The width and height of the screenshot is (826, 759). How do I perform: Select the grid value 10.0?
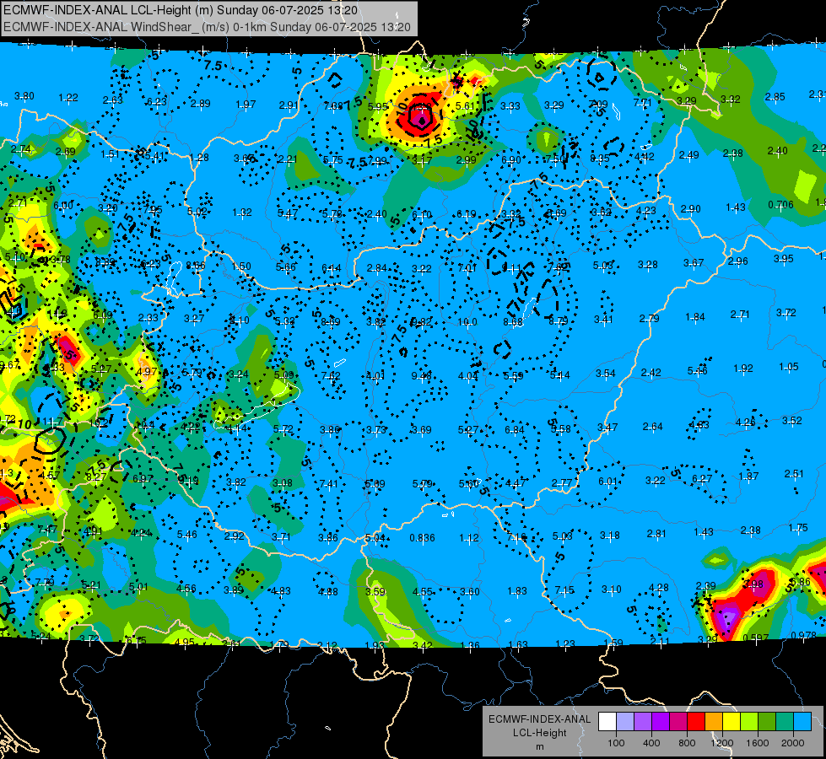[467, 322]
